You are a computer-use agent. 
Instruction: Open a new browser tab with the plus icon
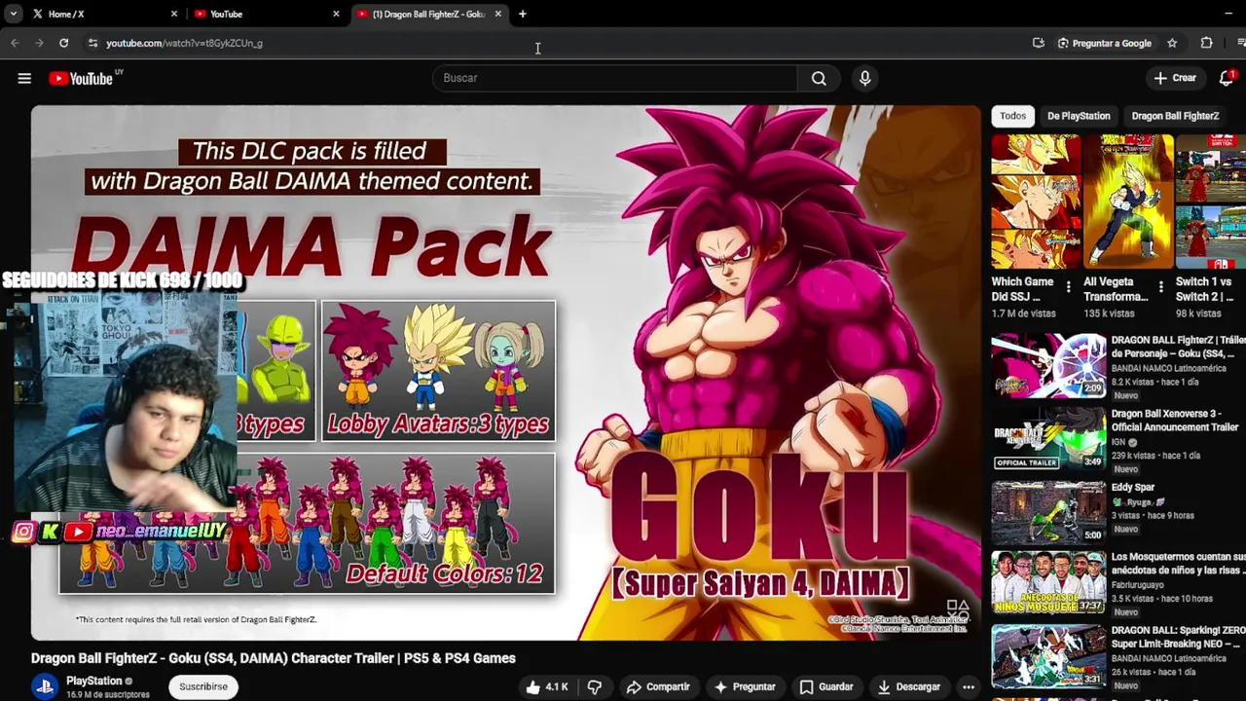click(523, 14)
